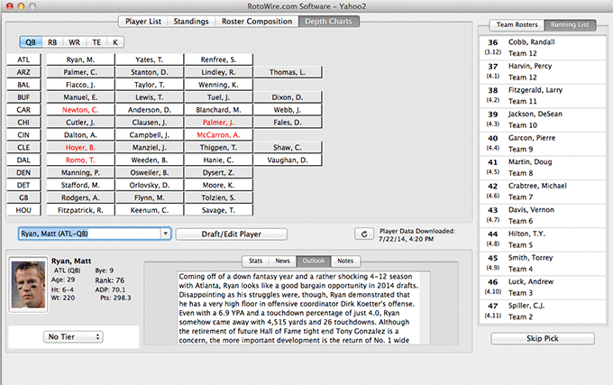Click the HOU team button
This screenshot has height=385, width=613.
pos(23,210)
